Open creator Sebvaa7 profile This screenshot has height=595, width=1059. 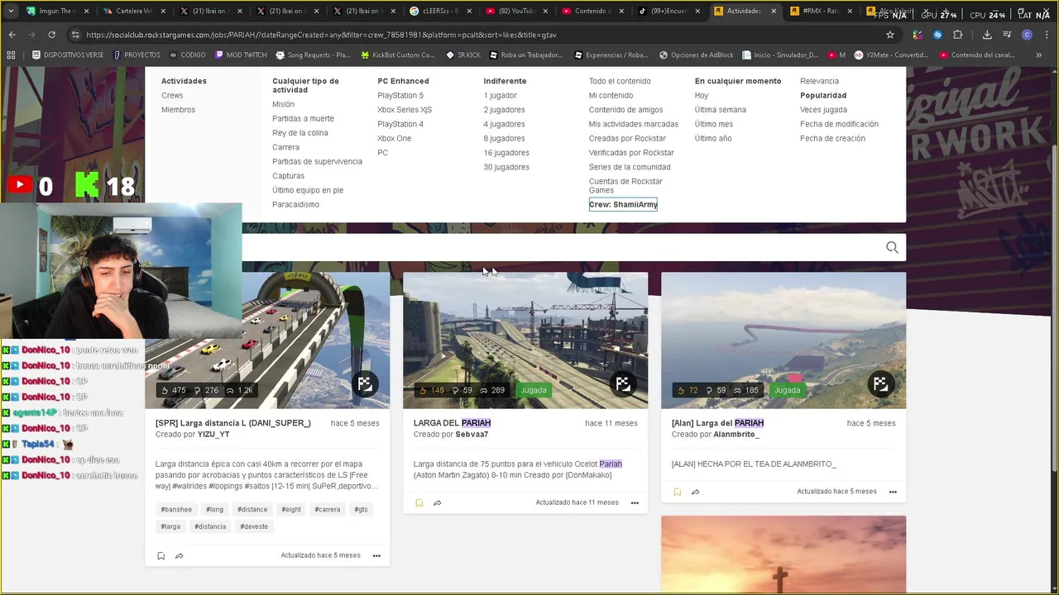(x=472, y=435)
